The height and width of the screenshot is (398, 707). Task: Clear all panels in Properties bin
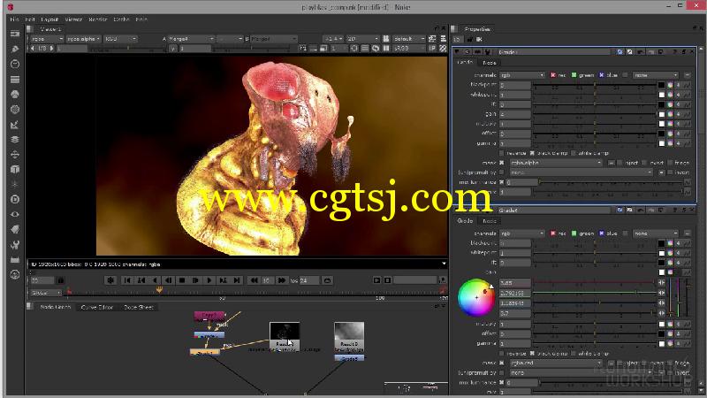[x=479, y=40]
